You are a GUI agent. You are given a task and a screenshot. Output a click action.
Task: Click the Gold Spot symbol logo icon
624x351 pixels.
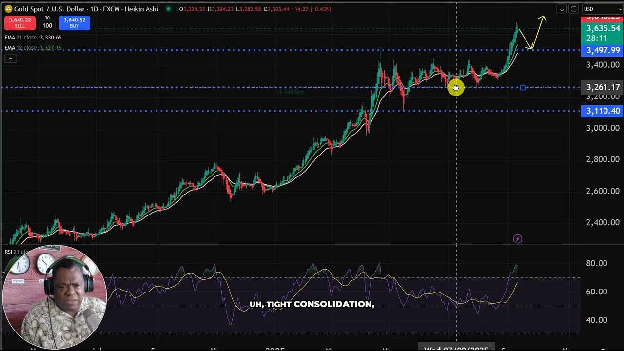point(8,9)
